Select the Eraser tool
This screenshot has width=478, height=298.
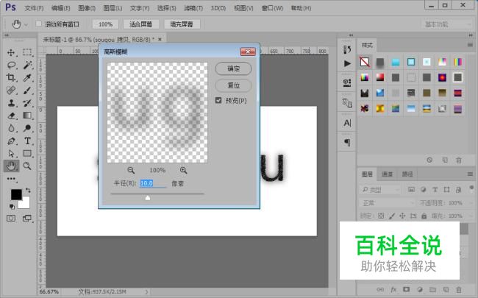[x=11, y=116]
